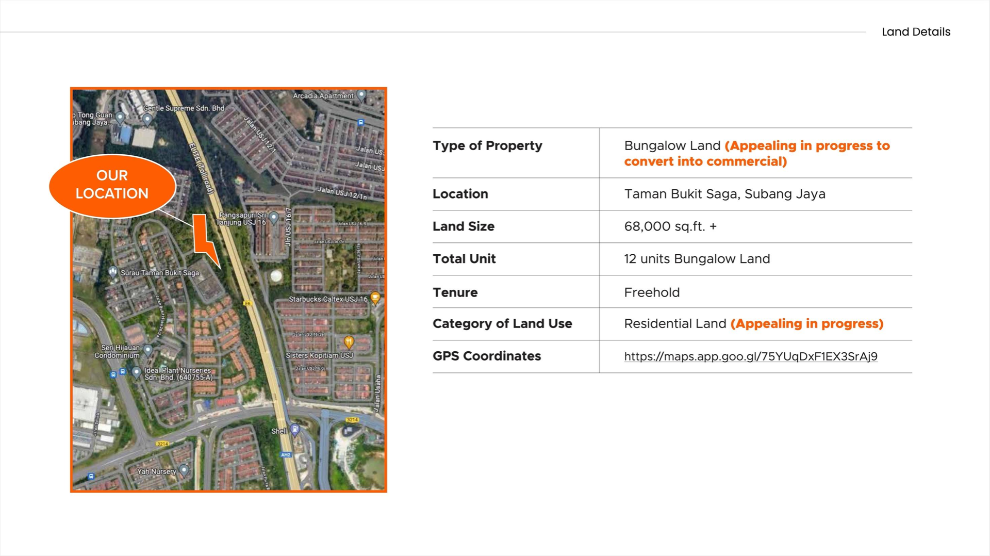
Task: Click the Seri Hijauan Condominium pin
Action: click(x=148, y=350)
